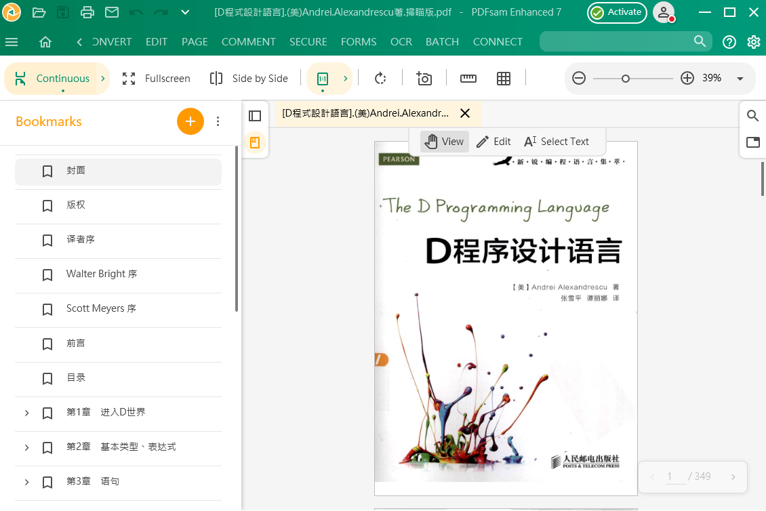Click the Save disk icon
Image resolution: width=766 pixels, height=511 pixels.
63,12
